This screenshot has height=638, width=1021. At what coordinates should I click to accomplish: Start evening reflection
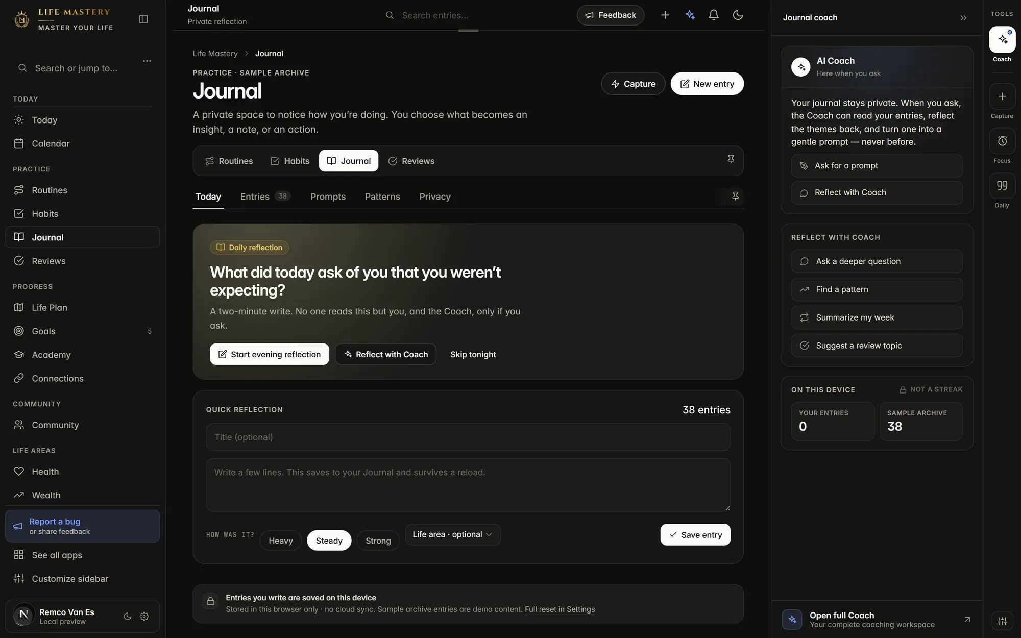coord(270,354)
